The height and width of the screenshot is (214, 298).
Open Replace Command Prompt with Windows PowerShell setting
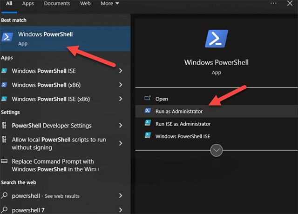click(65, 165)
